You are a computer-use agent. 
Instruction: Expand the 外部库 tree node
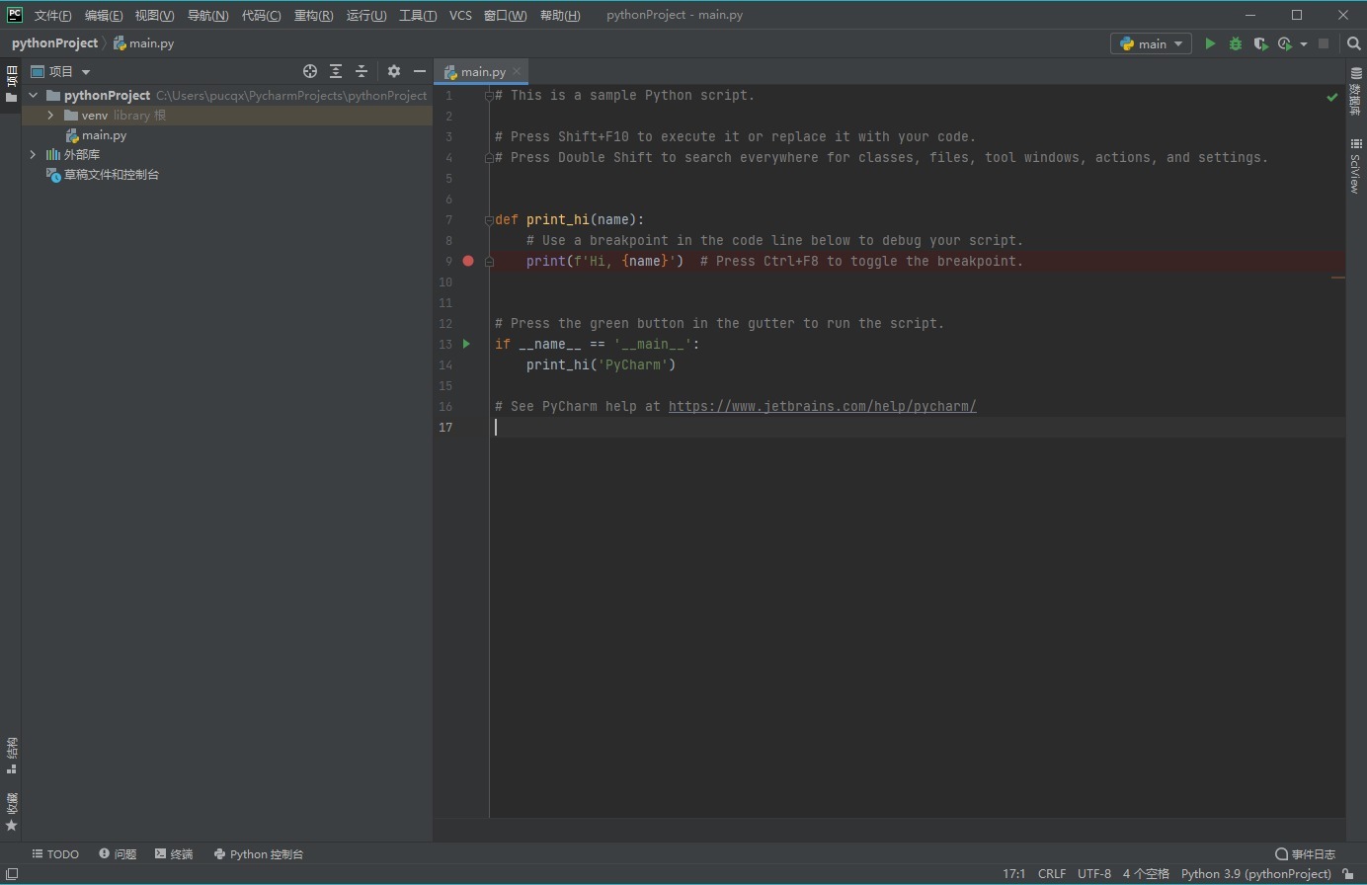point(33,154)
